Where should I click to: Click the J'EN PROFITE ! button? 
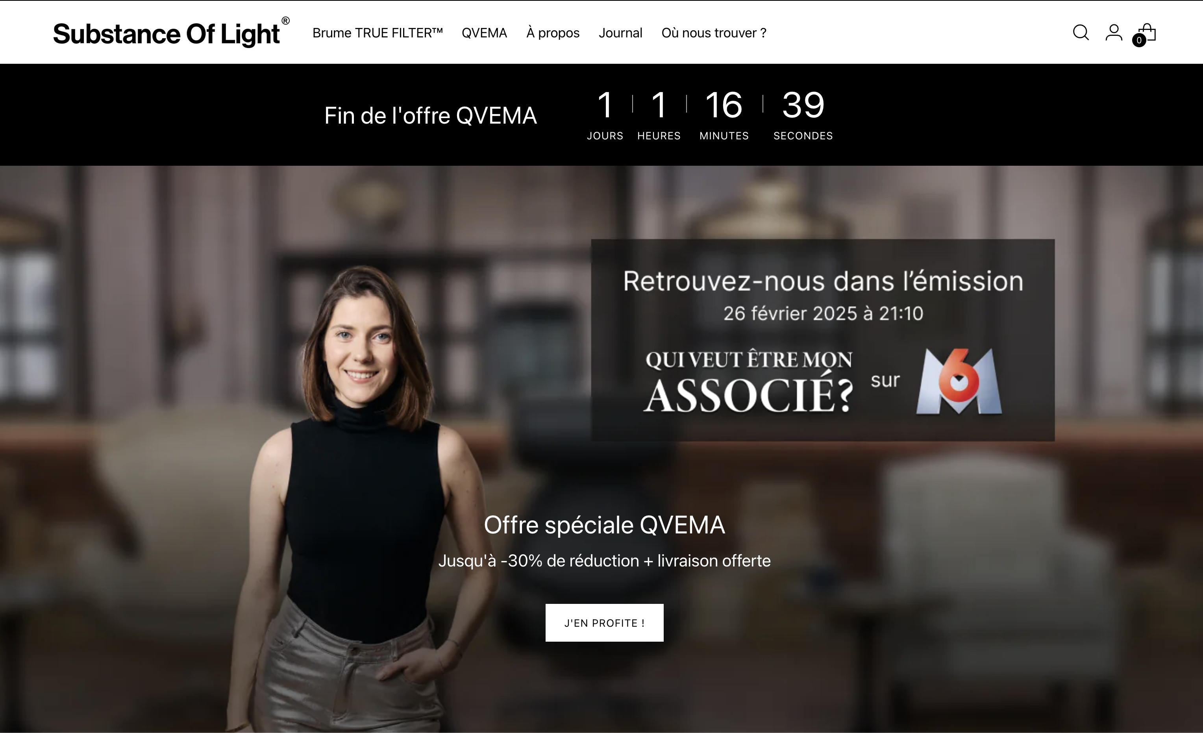(604, 623)
